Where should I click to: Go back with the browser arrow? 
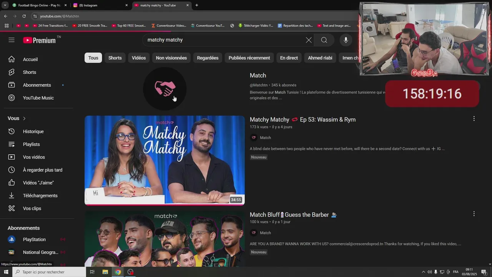pos(5,16)
